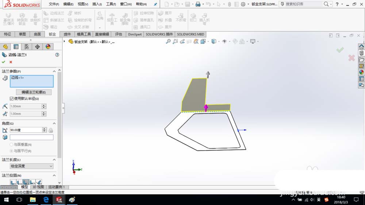Open the Tools menu
Viewport: 365px width, 205px height.
[111, 4]
